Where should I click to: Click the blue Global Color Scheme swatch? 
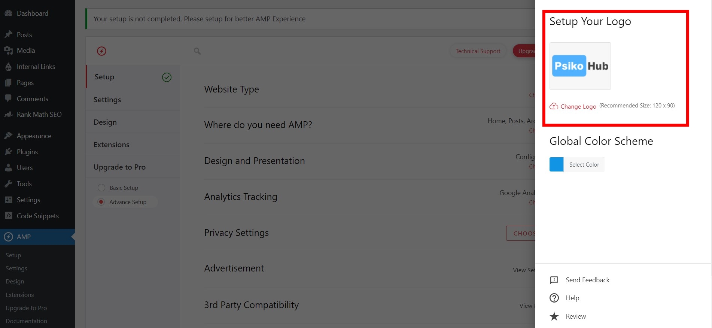point(556,164)
